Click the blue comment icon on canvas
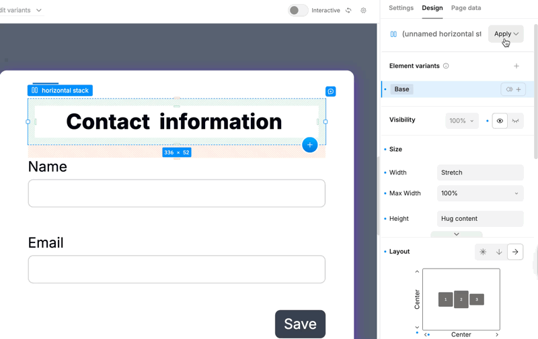Screen dimensions: 538x339 click(330, 91)
